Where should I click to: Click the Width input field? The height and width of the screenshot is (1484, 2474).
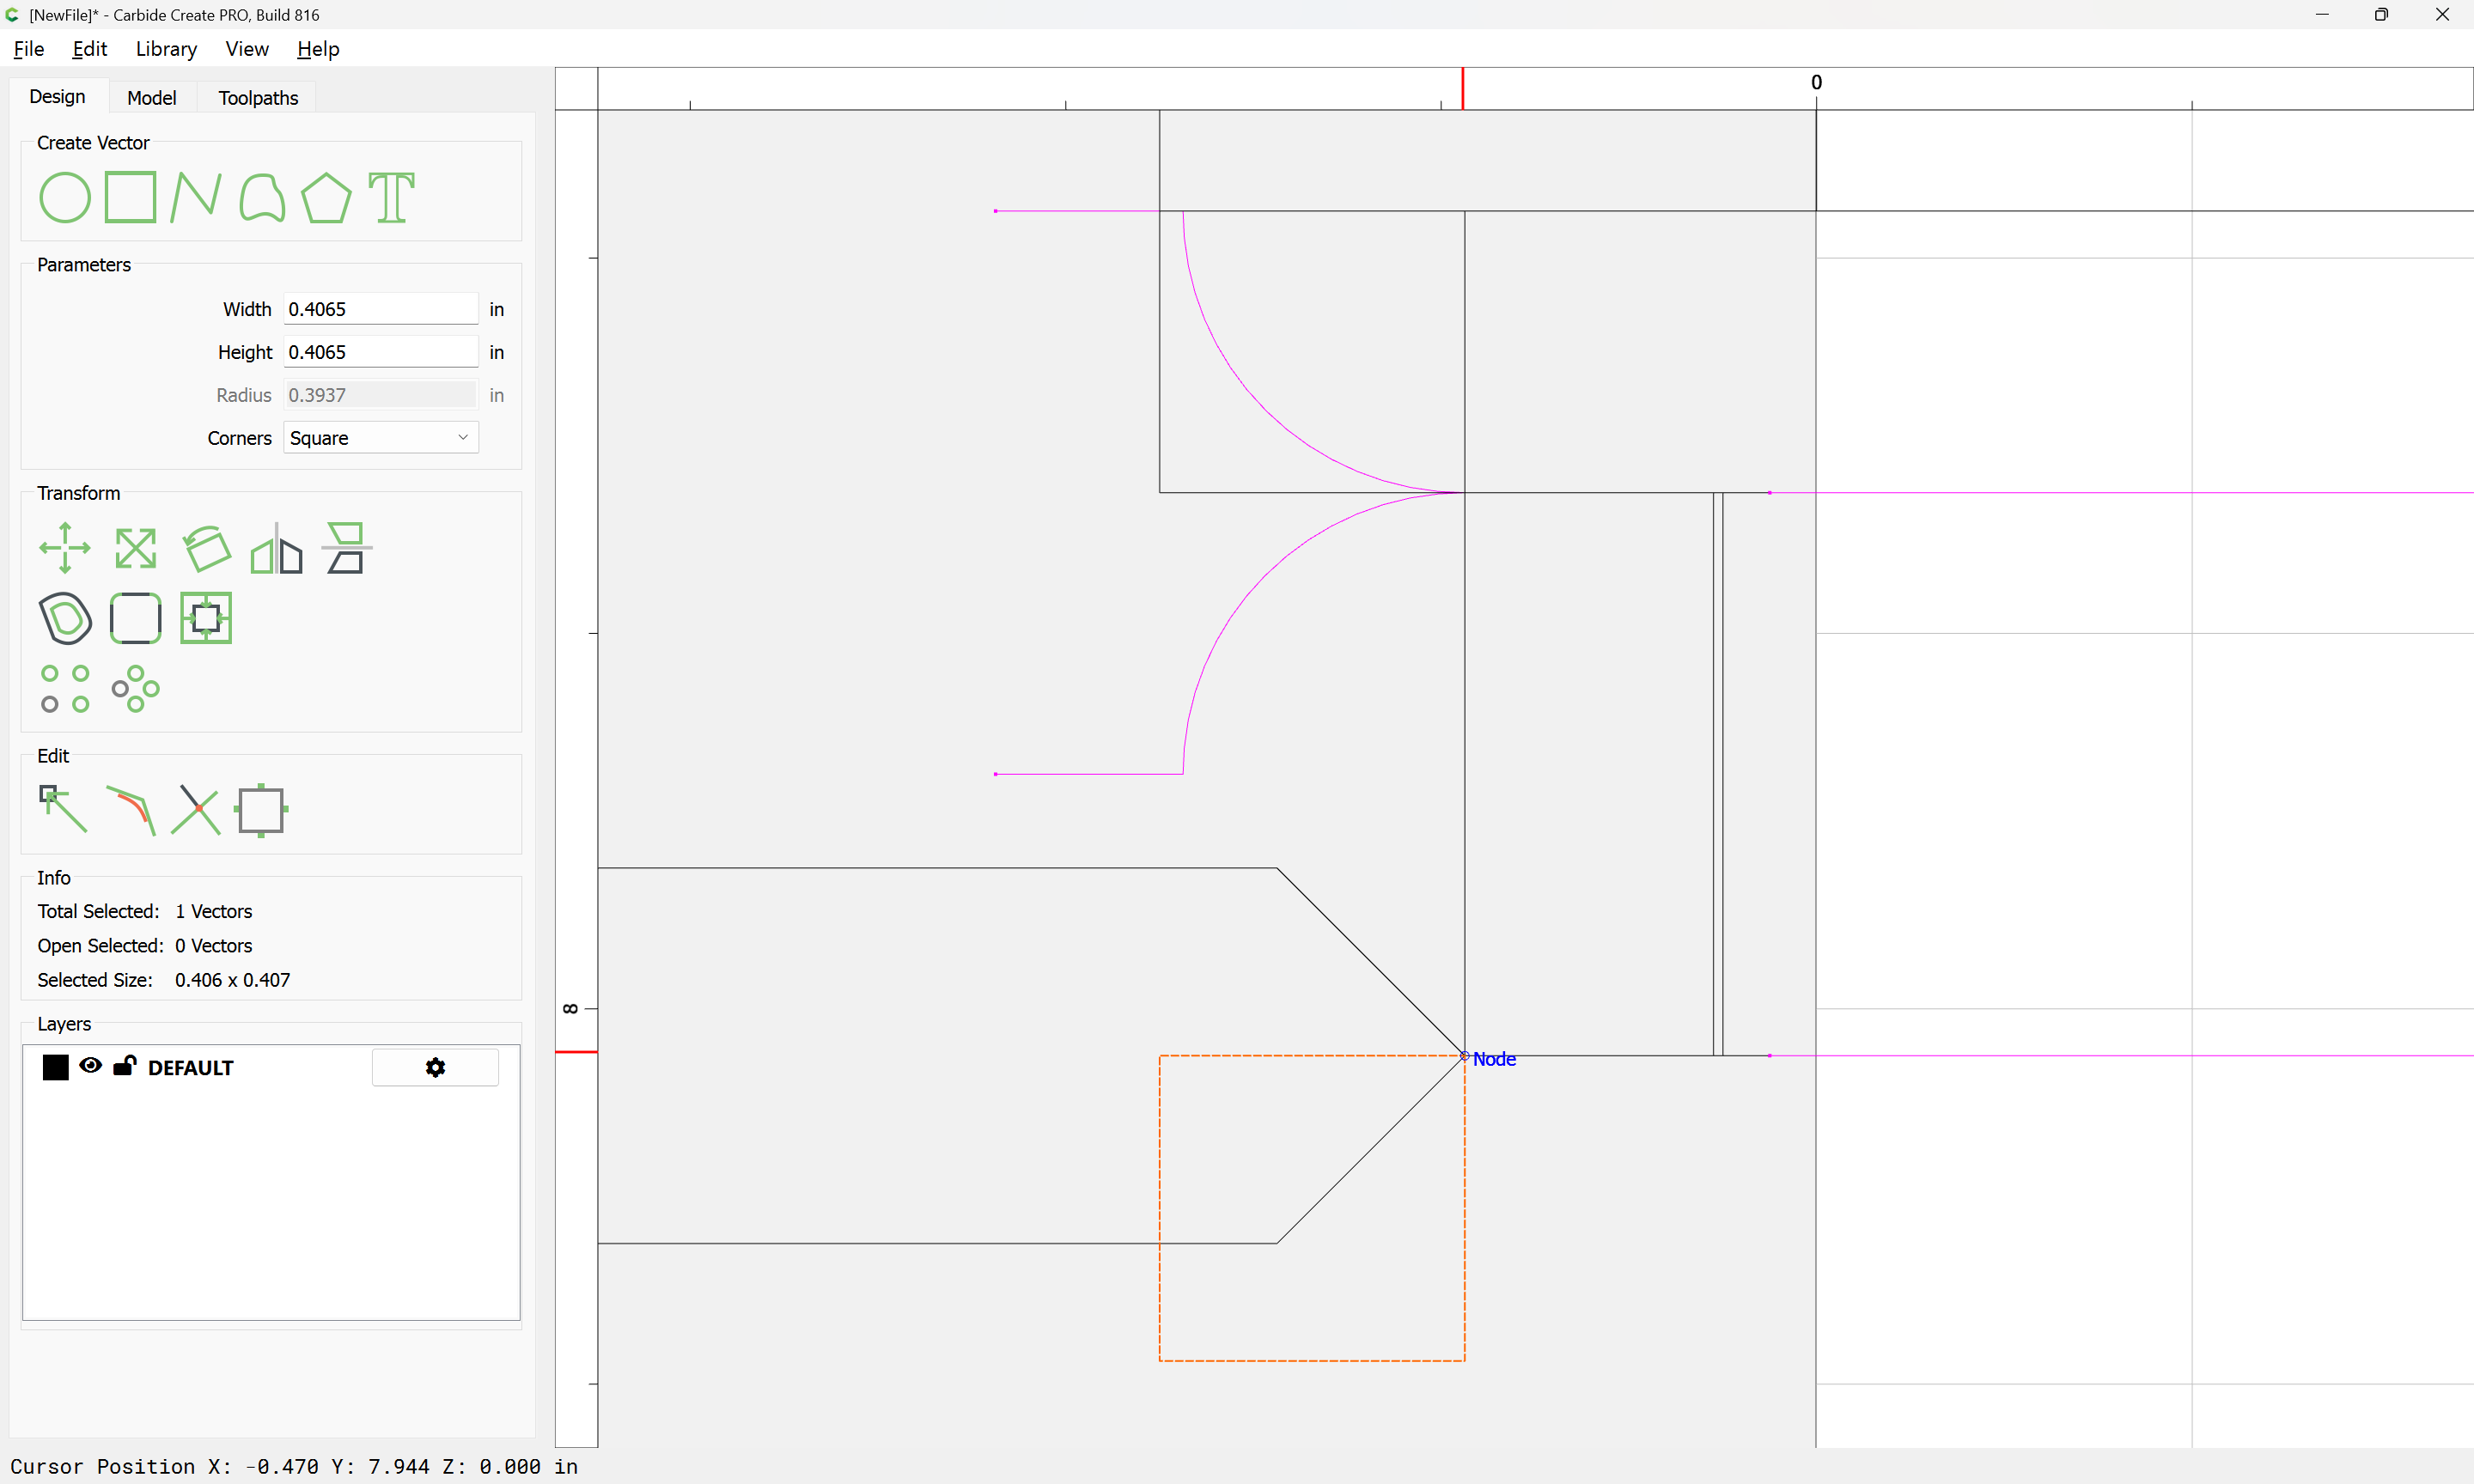pyautogui.click(x=381, y=309)
